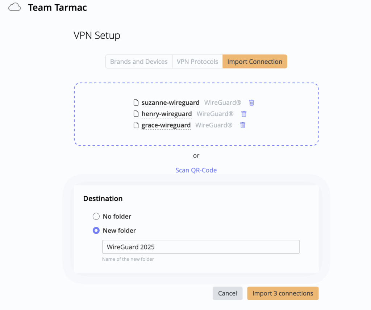Select the file icon for grace-wireguard
Screen dimensions: 371x310
coord(136,125)
